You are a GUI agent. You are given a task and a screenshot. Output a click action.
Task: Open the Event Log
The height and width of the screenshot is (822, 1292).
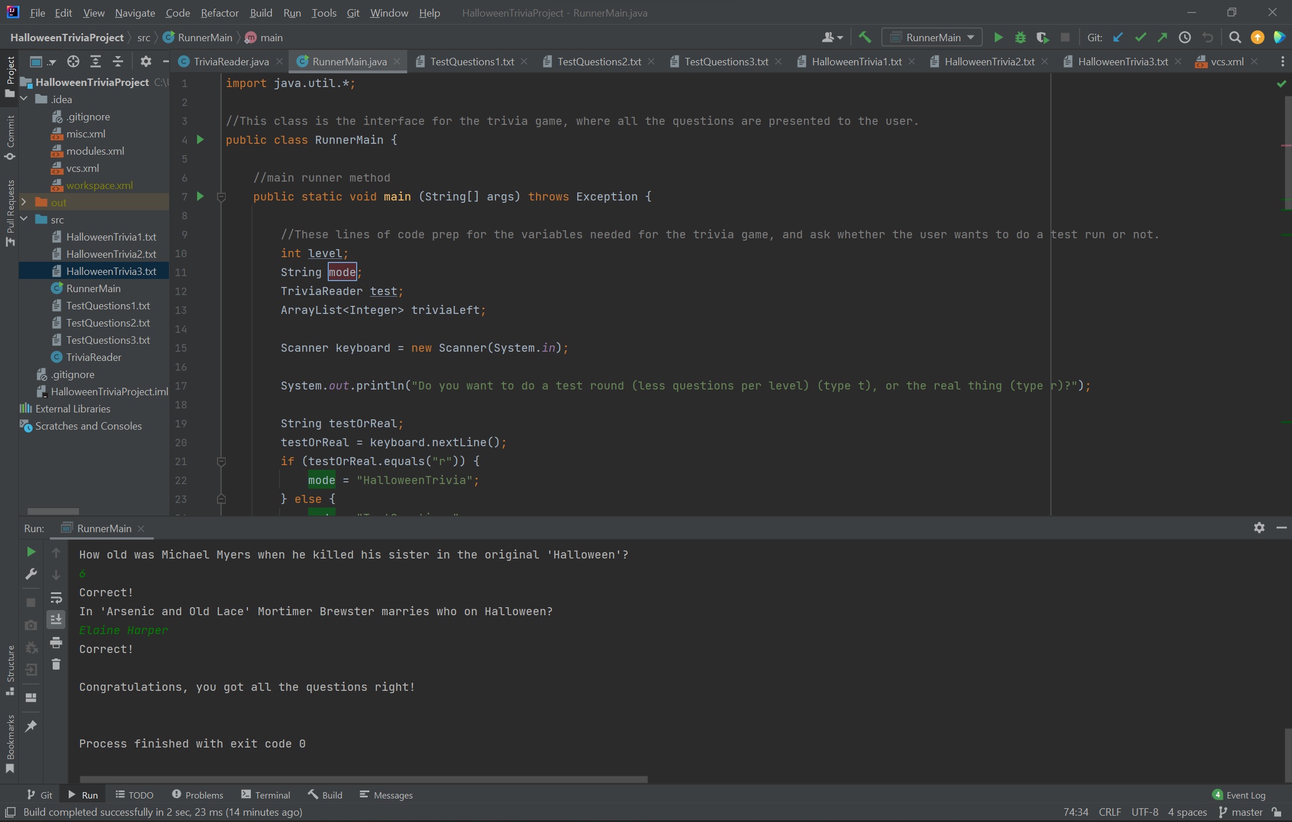click(x=1239, y=795)
